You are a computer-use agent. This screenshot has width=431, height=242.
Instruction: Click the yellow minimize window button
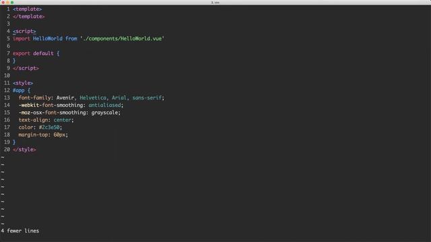tap(7, 3)
